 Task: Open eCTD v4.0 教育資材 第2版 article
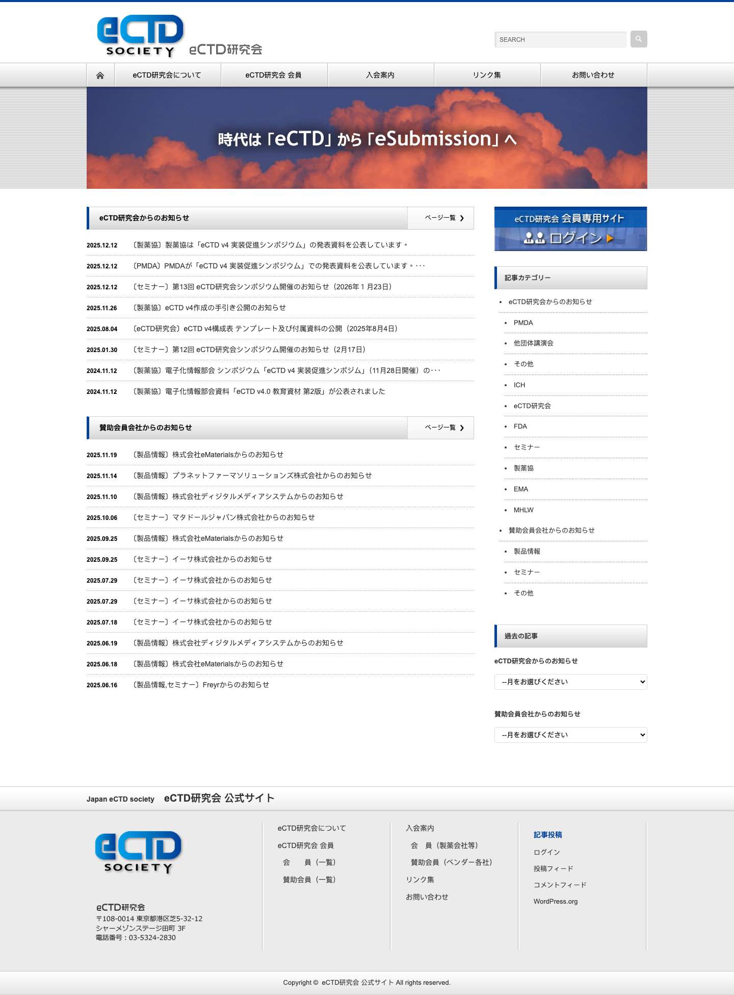(x=259, y=391)
